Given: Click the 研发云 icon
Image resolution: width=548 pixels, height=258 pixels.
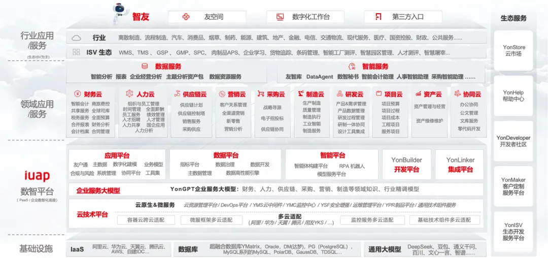Looking at the screenshot, I should (x=339, y=94).
